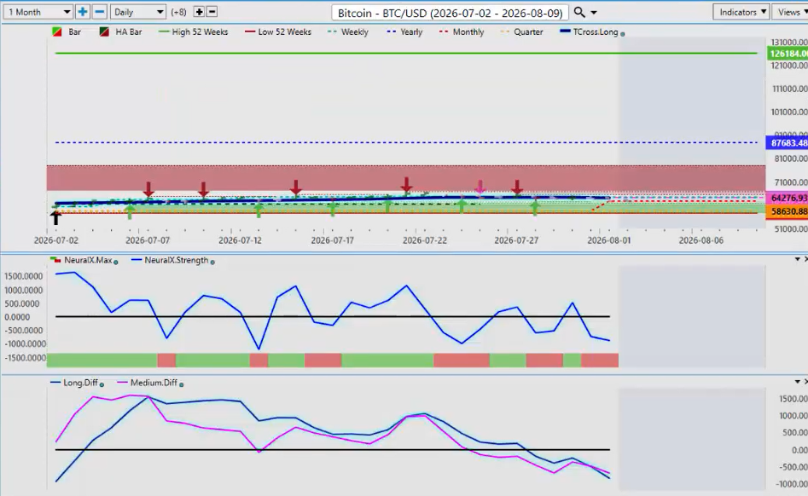Click the black plus forecast bars icon
This screenshot has height=496, width=808.
tap(199, 12)
